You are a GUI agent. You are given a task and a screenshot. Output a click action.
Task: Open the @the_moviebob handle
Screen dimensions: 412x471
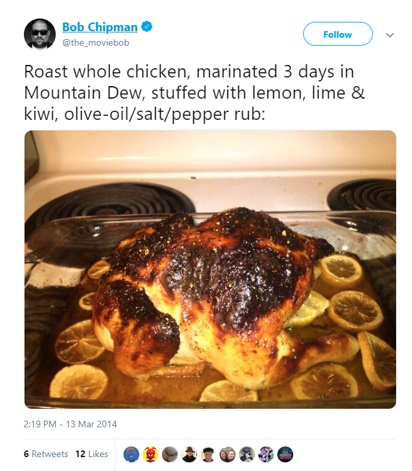96,42
